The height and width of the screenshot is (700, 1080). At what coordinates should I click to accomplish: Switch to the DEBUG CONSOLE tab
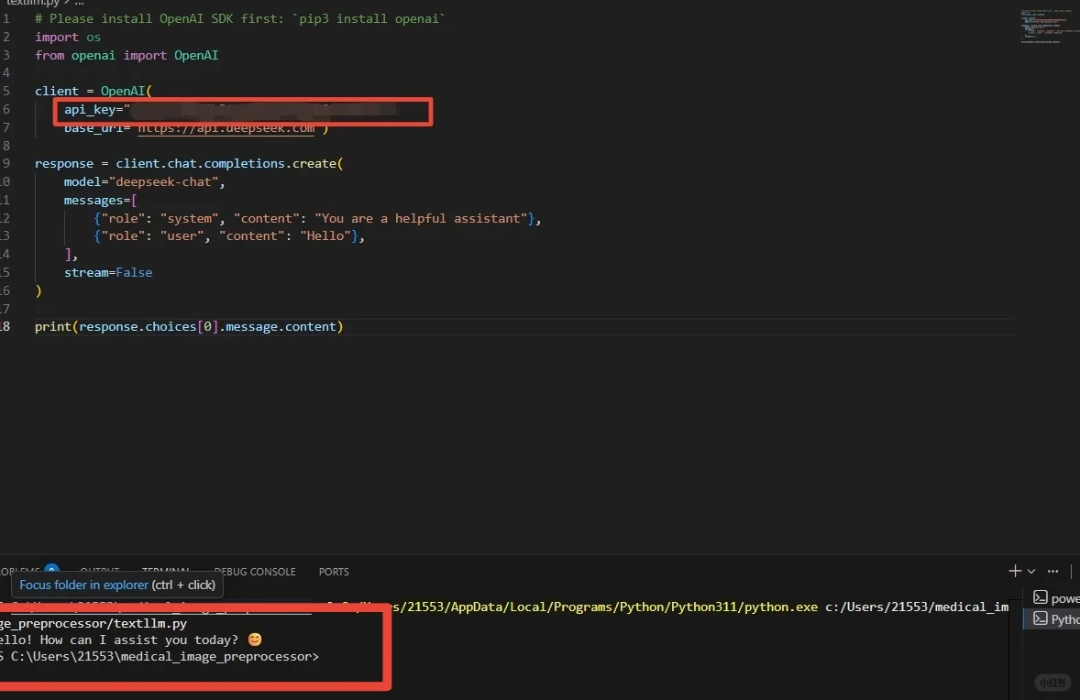click(255, 572)
